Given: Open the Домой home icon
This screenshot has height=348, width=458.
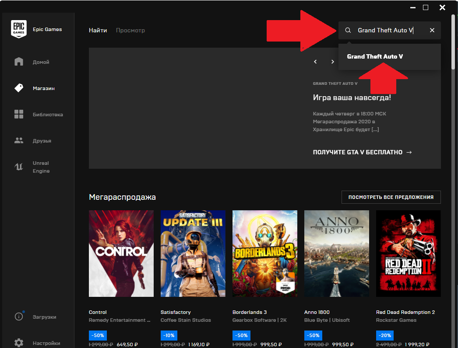Looking at the screenshot, I should coord(19,62).
